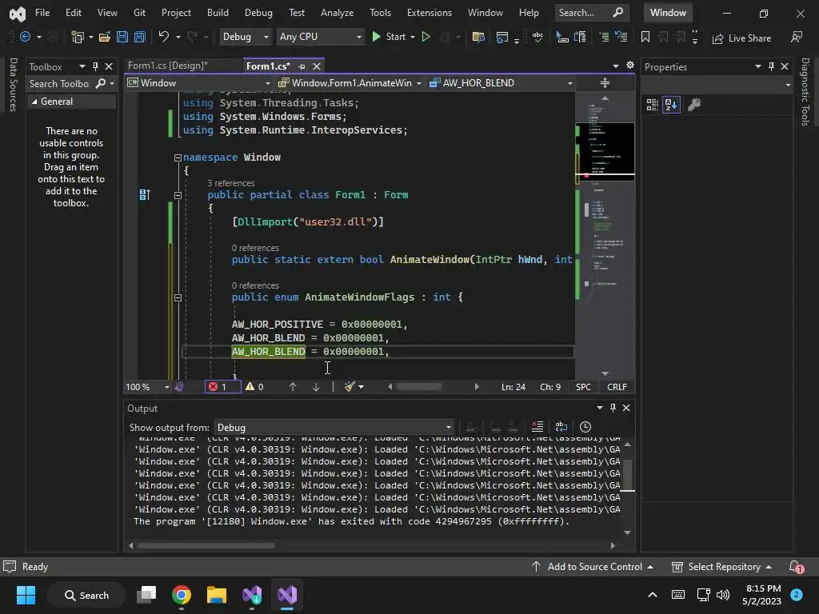Open the Show output from Debug dropdown
This screenshot has width=819, height=614.
[x=334, y=428]
